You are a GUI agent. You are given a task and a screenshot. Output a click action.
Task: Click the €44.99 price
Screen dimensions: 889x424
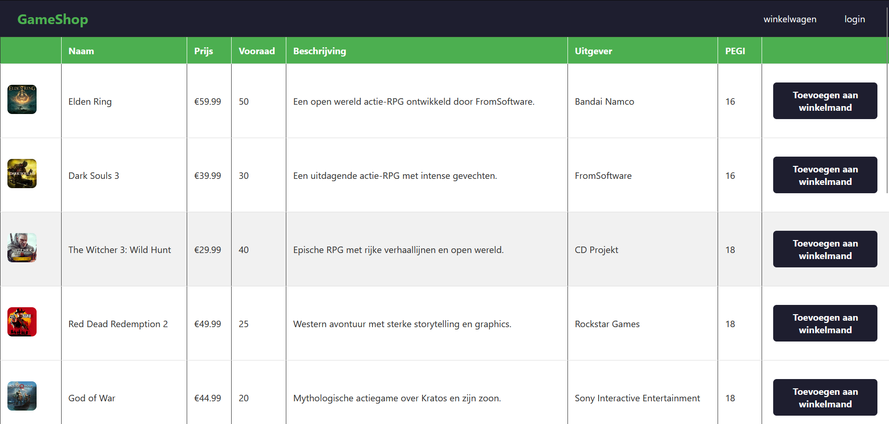[208, 398]
